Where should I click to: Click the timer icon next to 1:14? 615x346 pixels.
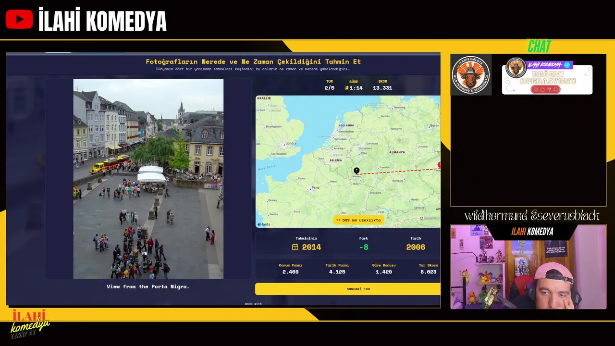(x=346, y=88)
